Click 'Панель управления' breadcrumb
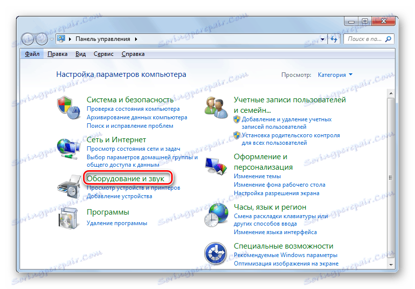The width and height of the screenshot is (415, 289). point(103,39)
